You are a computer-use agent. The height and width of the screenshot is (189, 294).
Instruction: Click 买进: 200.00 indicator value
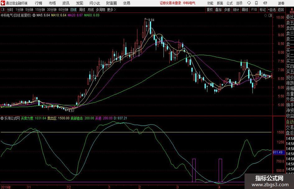(x=104, y=118)
